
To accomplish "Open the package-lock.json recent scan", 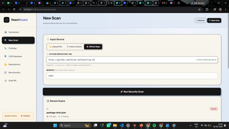I will (56, 112).
